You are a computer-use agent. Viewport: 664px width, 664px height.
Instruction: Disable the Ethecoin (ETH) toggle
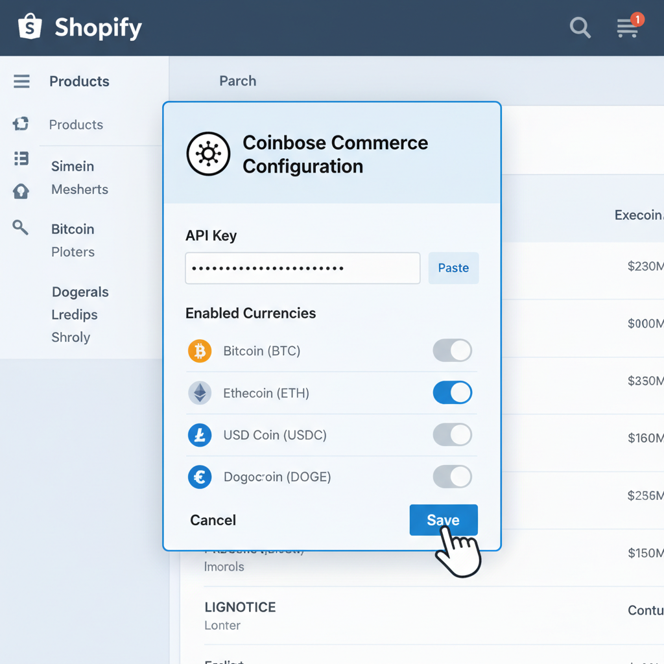click(x=452, y=392)
